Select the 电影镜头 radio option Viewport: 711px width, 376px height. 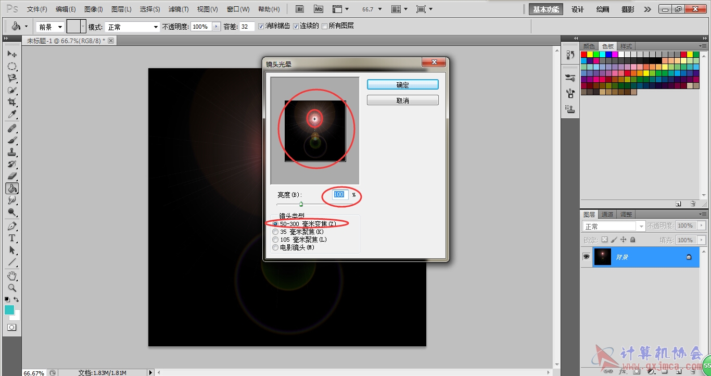point(275,247)
